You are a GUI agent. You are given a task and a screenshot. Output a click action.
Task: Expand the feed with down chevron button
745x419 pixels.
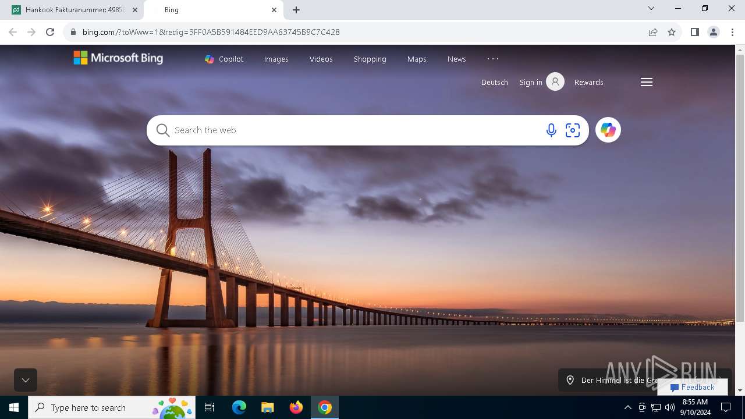pyautogui.click(x=26, y=380)
